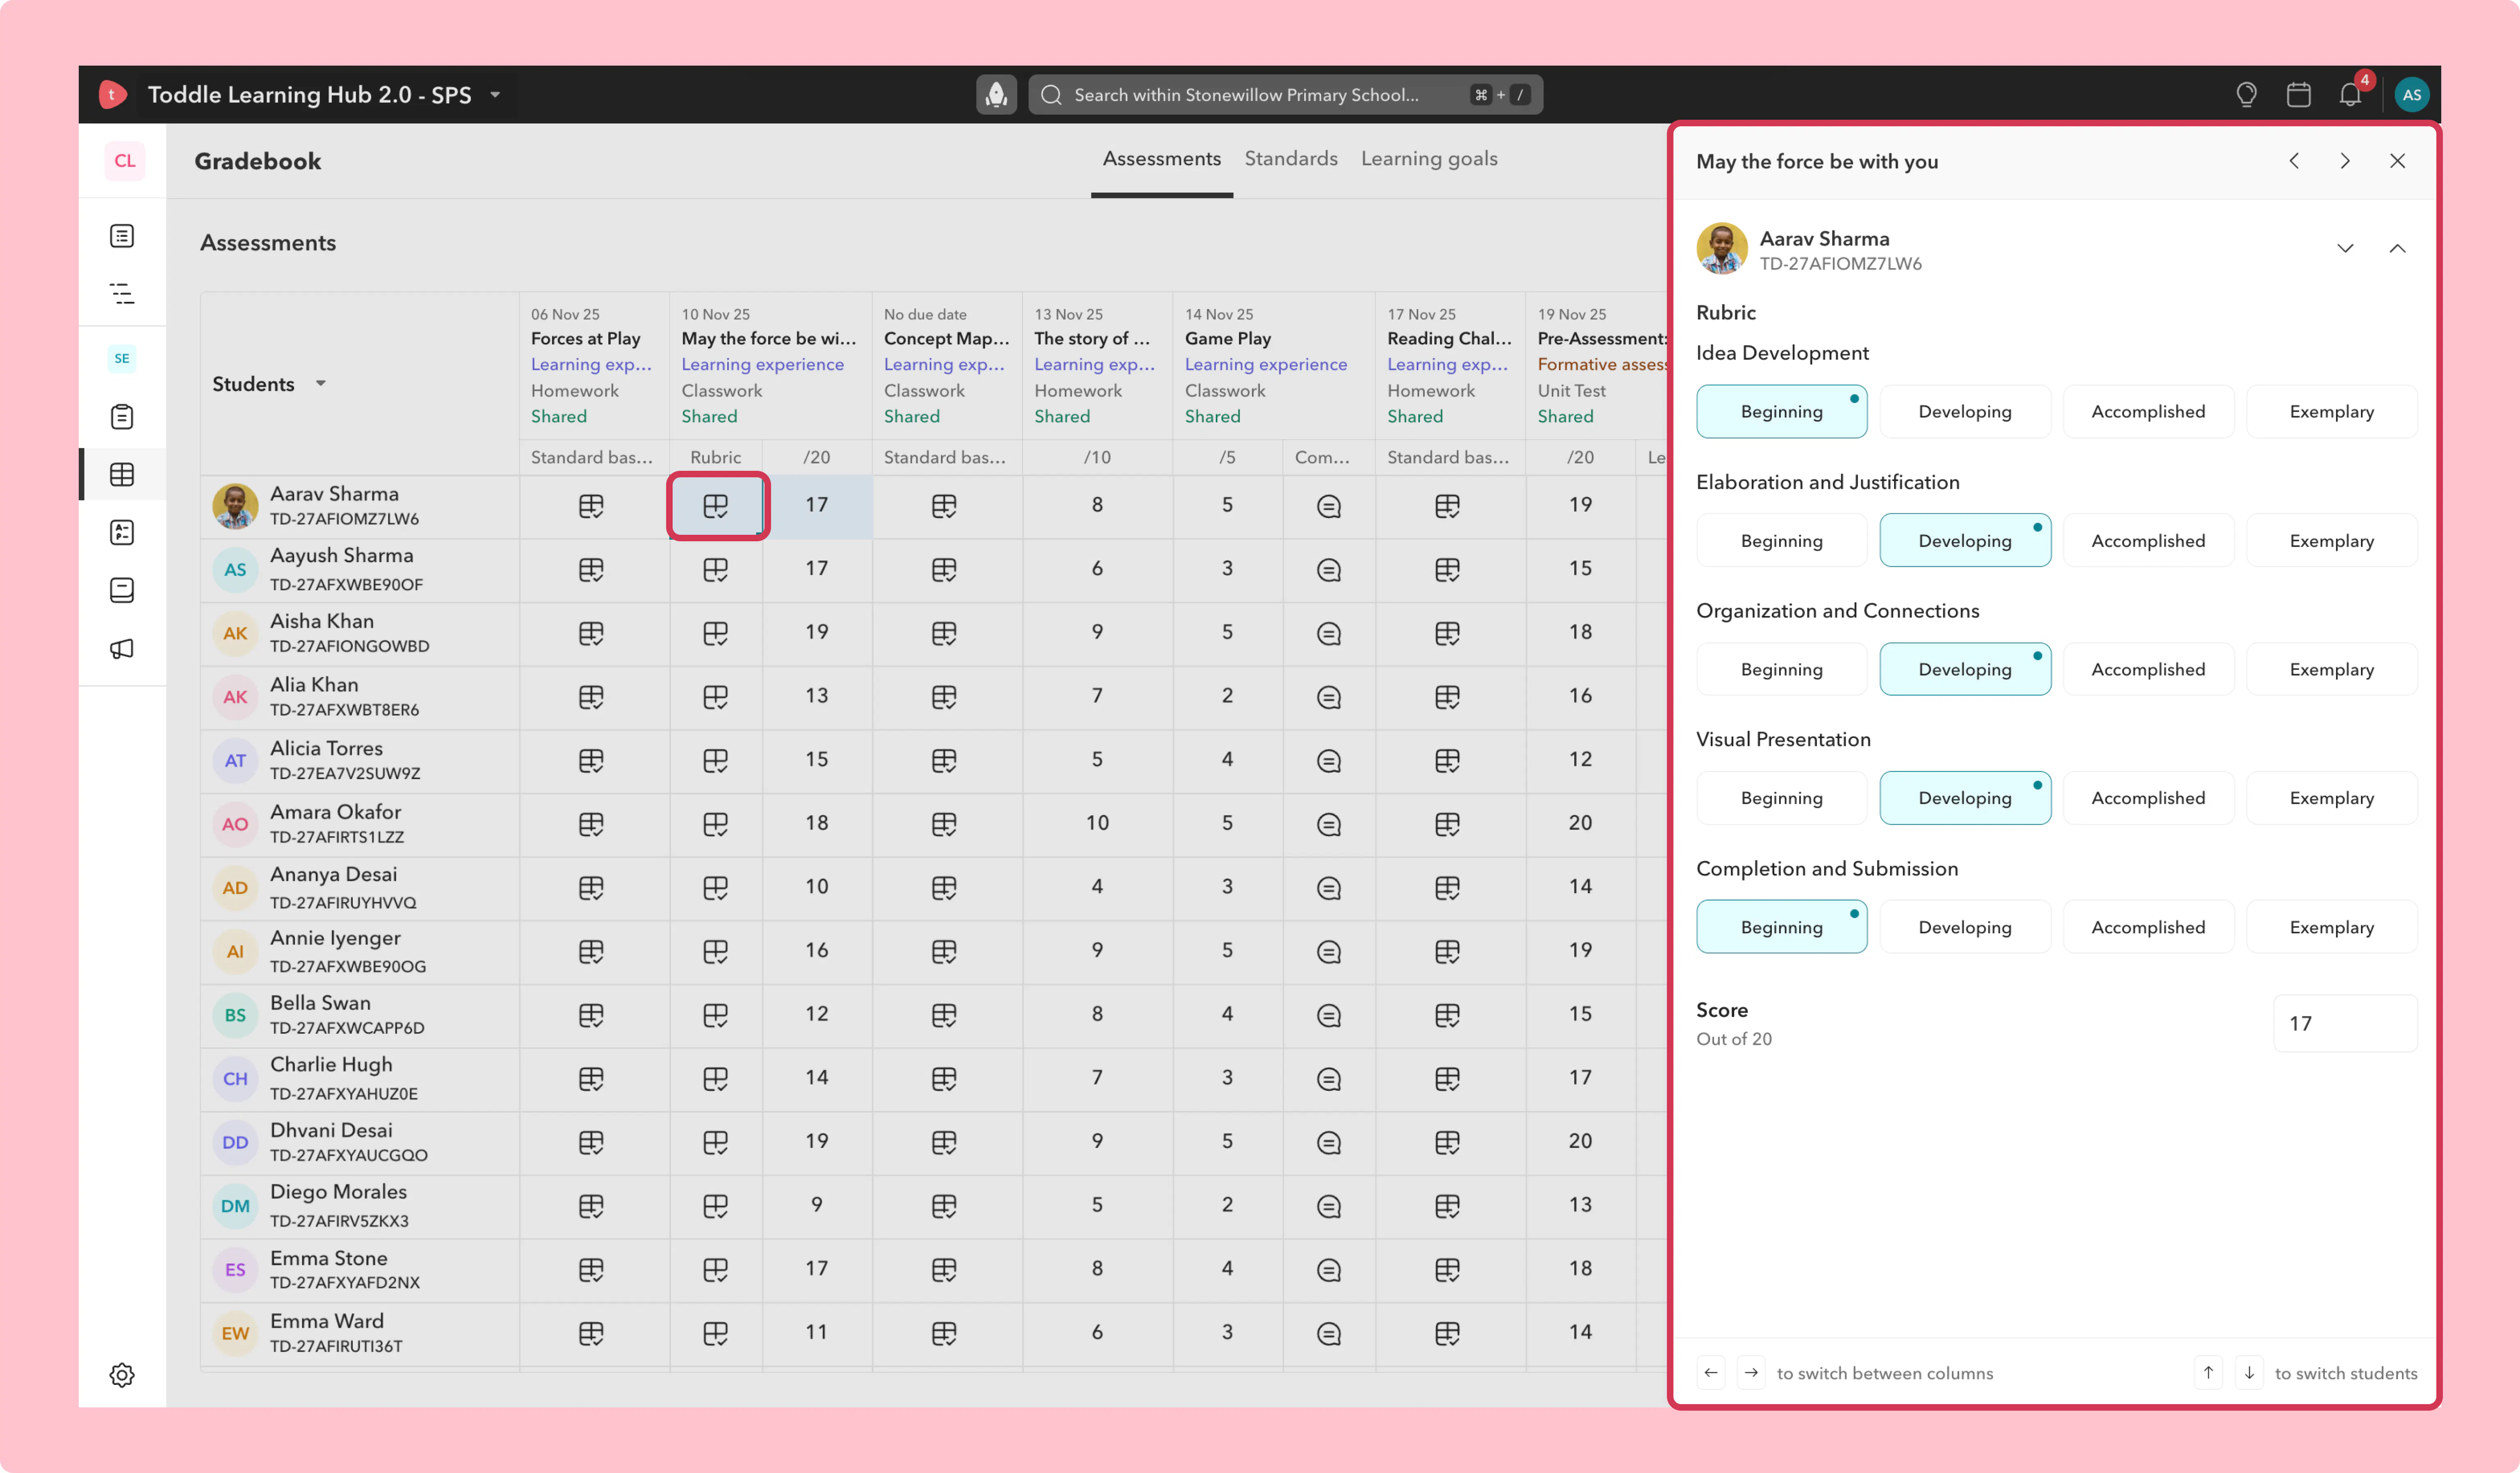Click the down arrow to switch students
The height and width of the screenshot is (1473, 2520).
point(2249,1373)
